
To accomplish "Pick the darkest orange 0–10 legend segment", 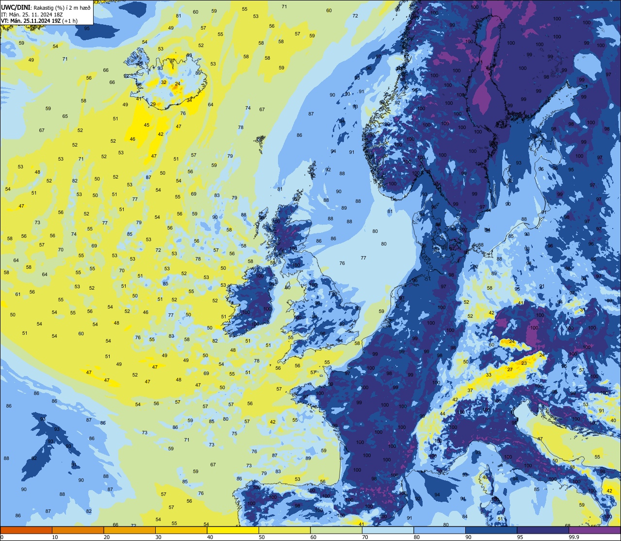I will pos(26,530).
